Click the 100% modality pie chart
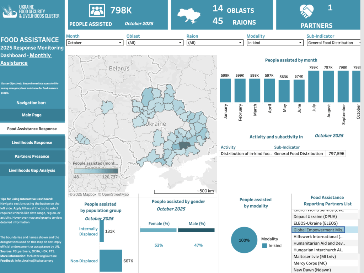 pos(244,240)
